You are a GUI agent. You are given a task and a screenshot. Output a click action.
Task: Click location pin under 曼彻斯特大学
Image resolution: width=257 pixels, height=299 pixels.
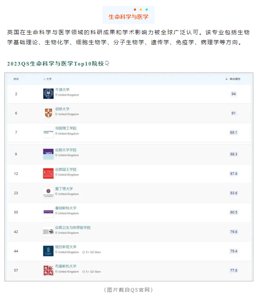[x=56, y=213]
